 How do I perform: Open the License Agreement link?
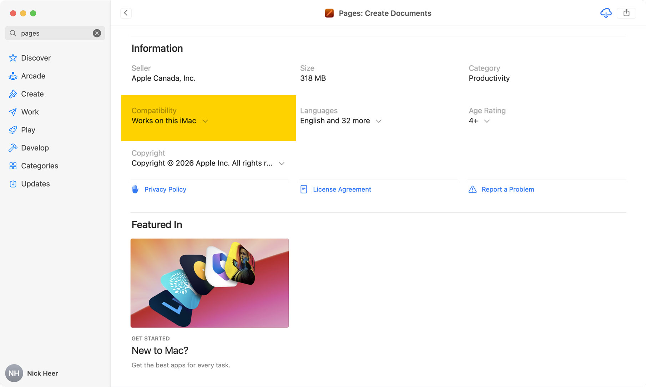(342, 189)
